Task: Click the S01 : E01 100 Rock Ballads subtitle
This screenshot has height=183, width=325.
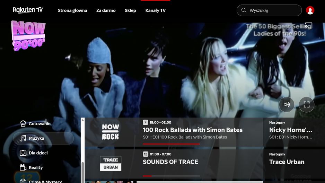Action: pos(185,137)
